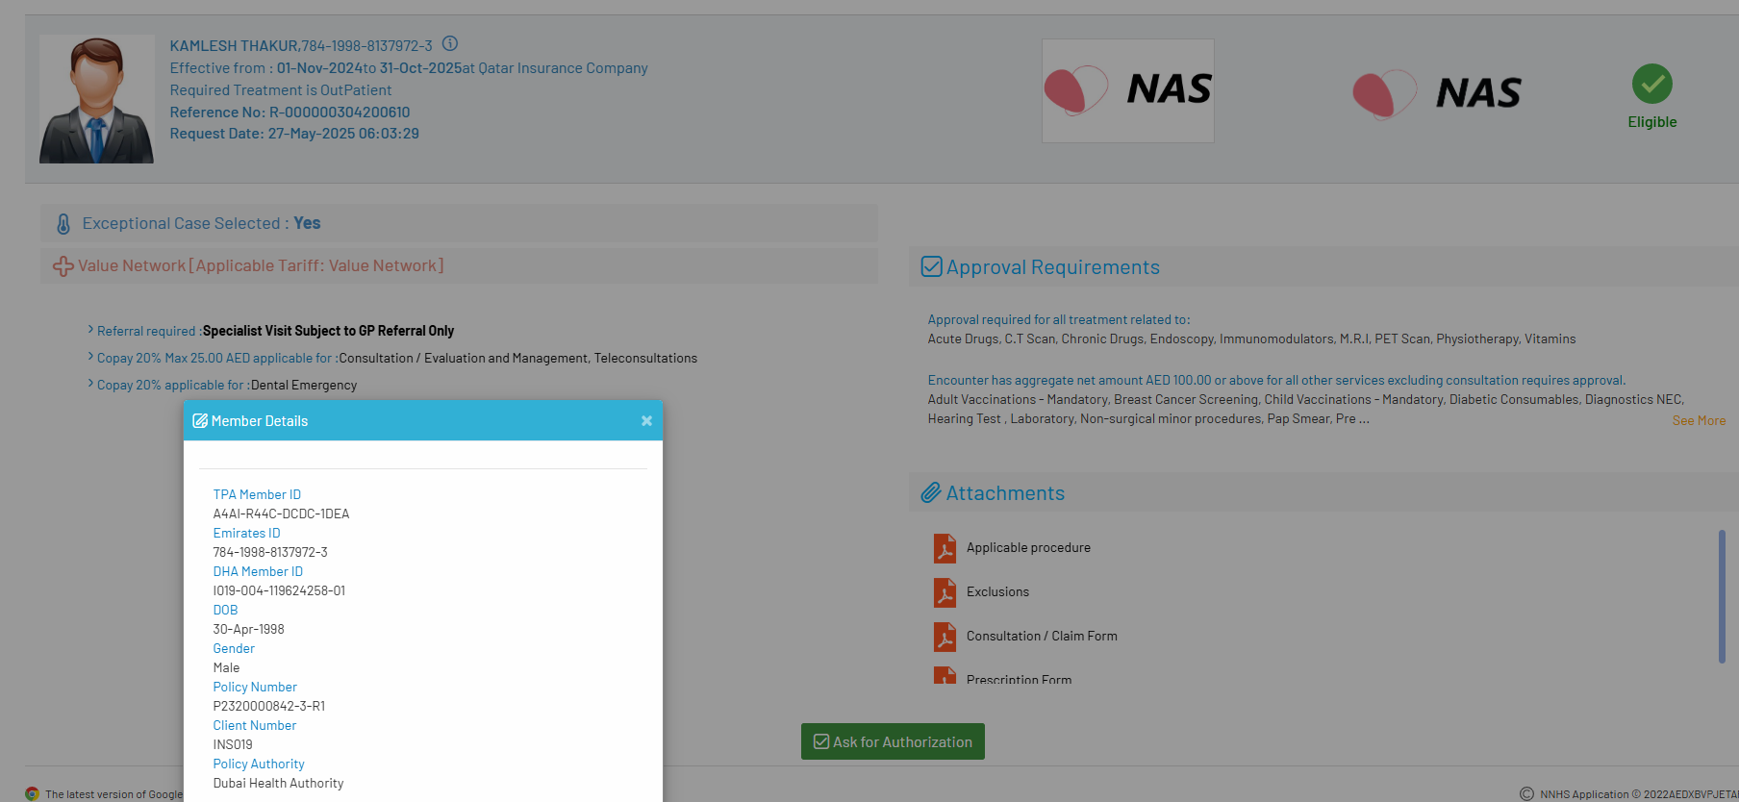
Task: Open the Exclusions PDF icon
Action: (945, 592)
